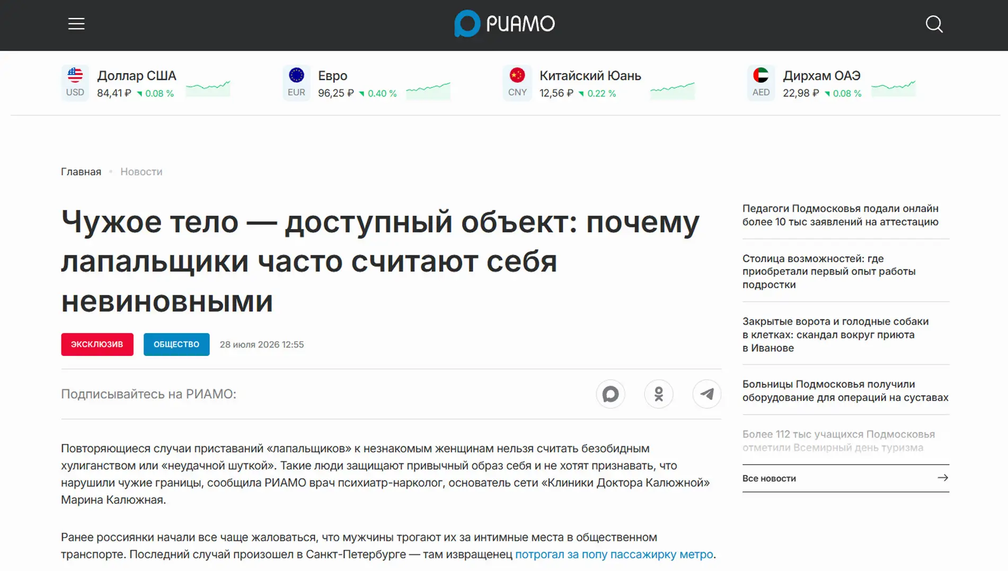1008x571 pixels.
Task: View the Chinese yuan sparkline chart
Action: point(673,90)
